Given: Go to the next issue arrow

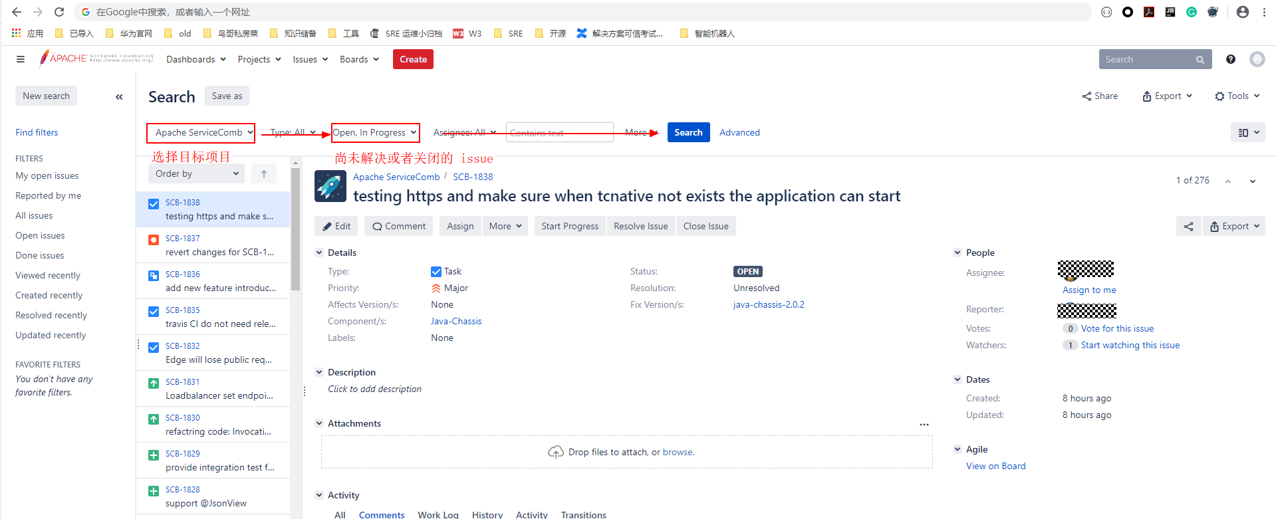Looking at the screenshot, I should click(1253, 181).
